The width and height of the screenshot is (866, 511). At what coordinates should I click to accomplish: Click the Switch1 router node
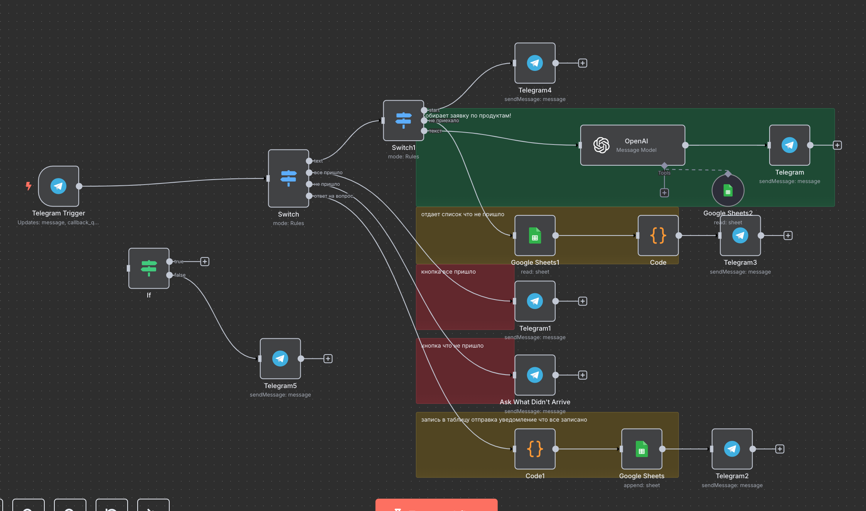click(403, 121)
